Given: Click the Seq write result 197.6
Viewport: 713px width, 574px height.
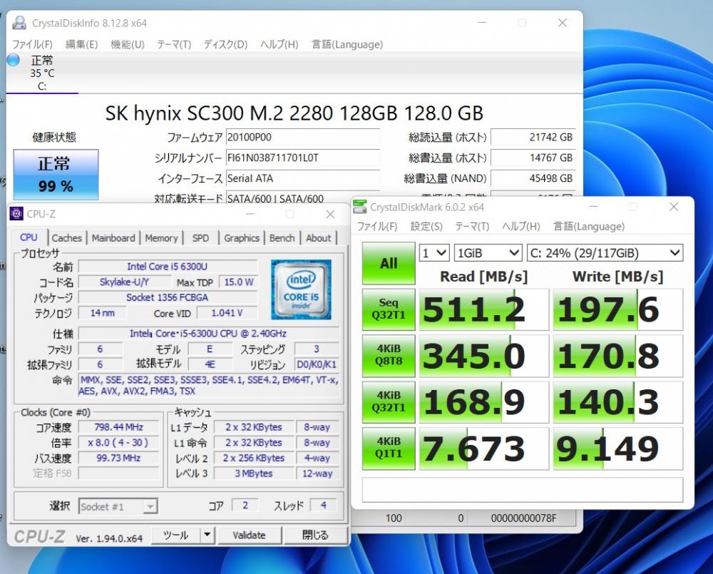Looking at the screenshot, I should (x=618, y=309).
